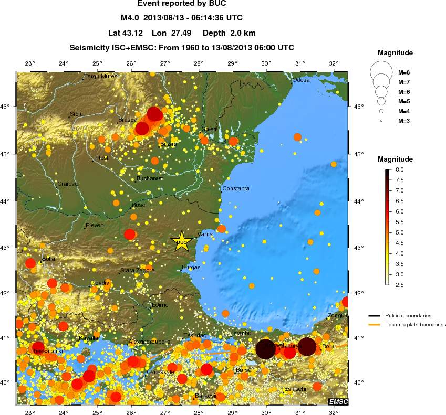Click the Canakkale city label

pos(160,372)
